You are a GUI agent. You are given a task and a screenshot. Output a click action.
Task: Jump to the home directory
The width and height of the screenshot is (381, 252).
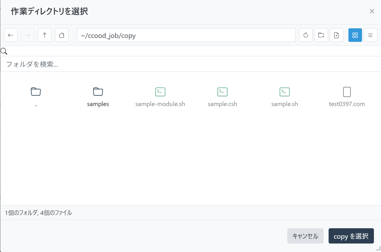[x=62, y=35]
